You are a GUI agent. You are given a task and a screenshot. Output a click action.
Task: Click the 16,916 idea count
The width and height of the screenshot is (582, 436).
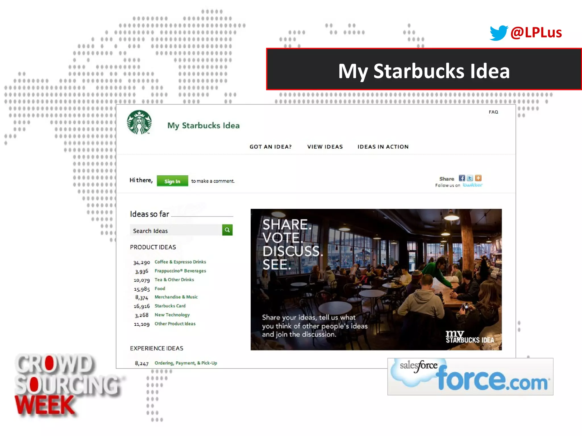pyautogui.click(x=142, y=306)
